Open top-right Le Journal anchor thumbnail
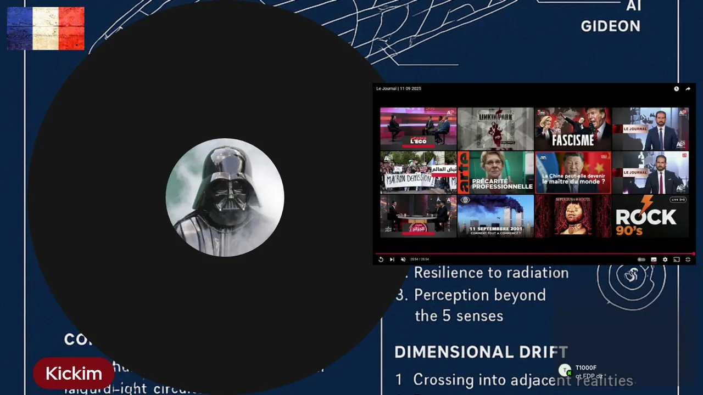Image resolution: width=703 pixels, height=395 pixels. 650,128
